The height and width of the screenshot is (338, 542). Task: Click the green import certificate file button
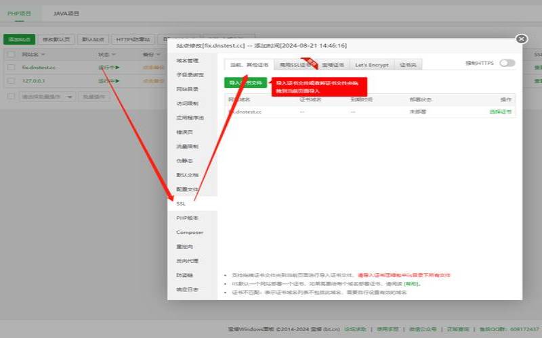coord(245,82)
